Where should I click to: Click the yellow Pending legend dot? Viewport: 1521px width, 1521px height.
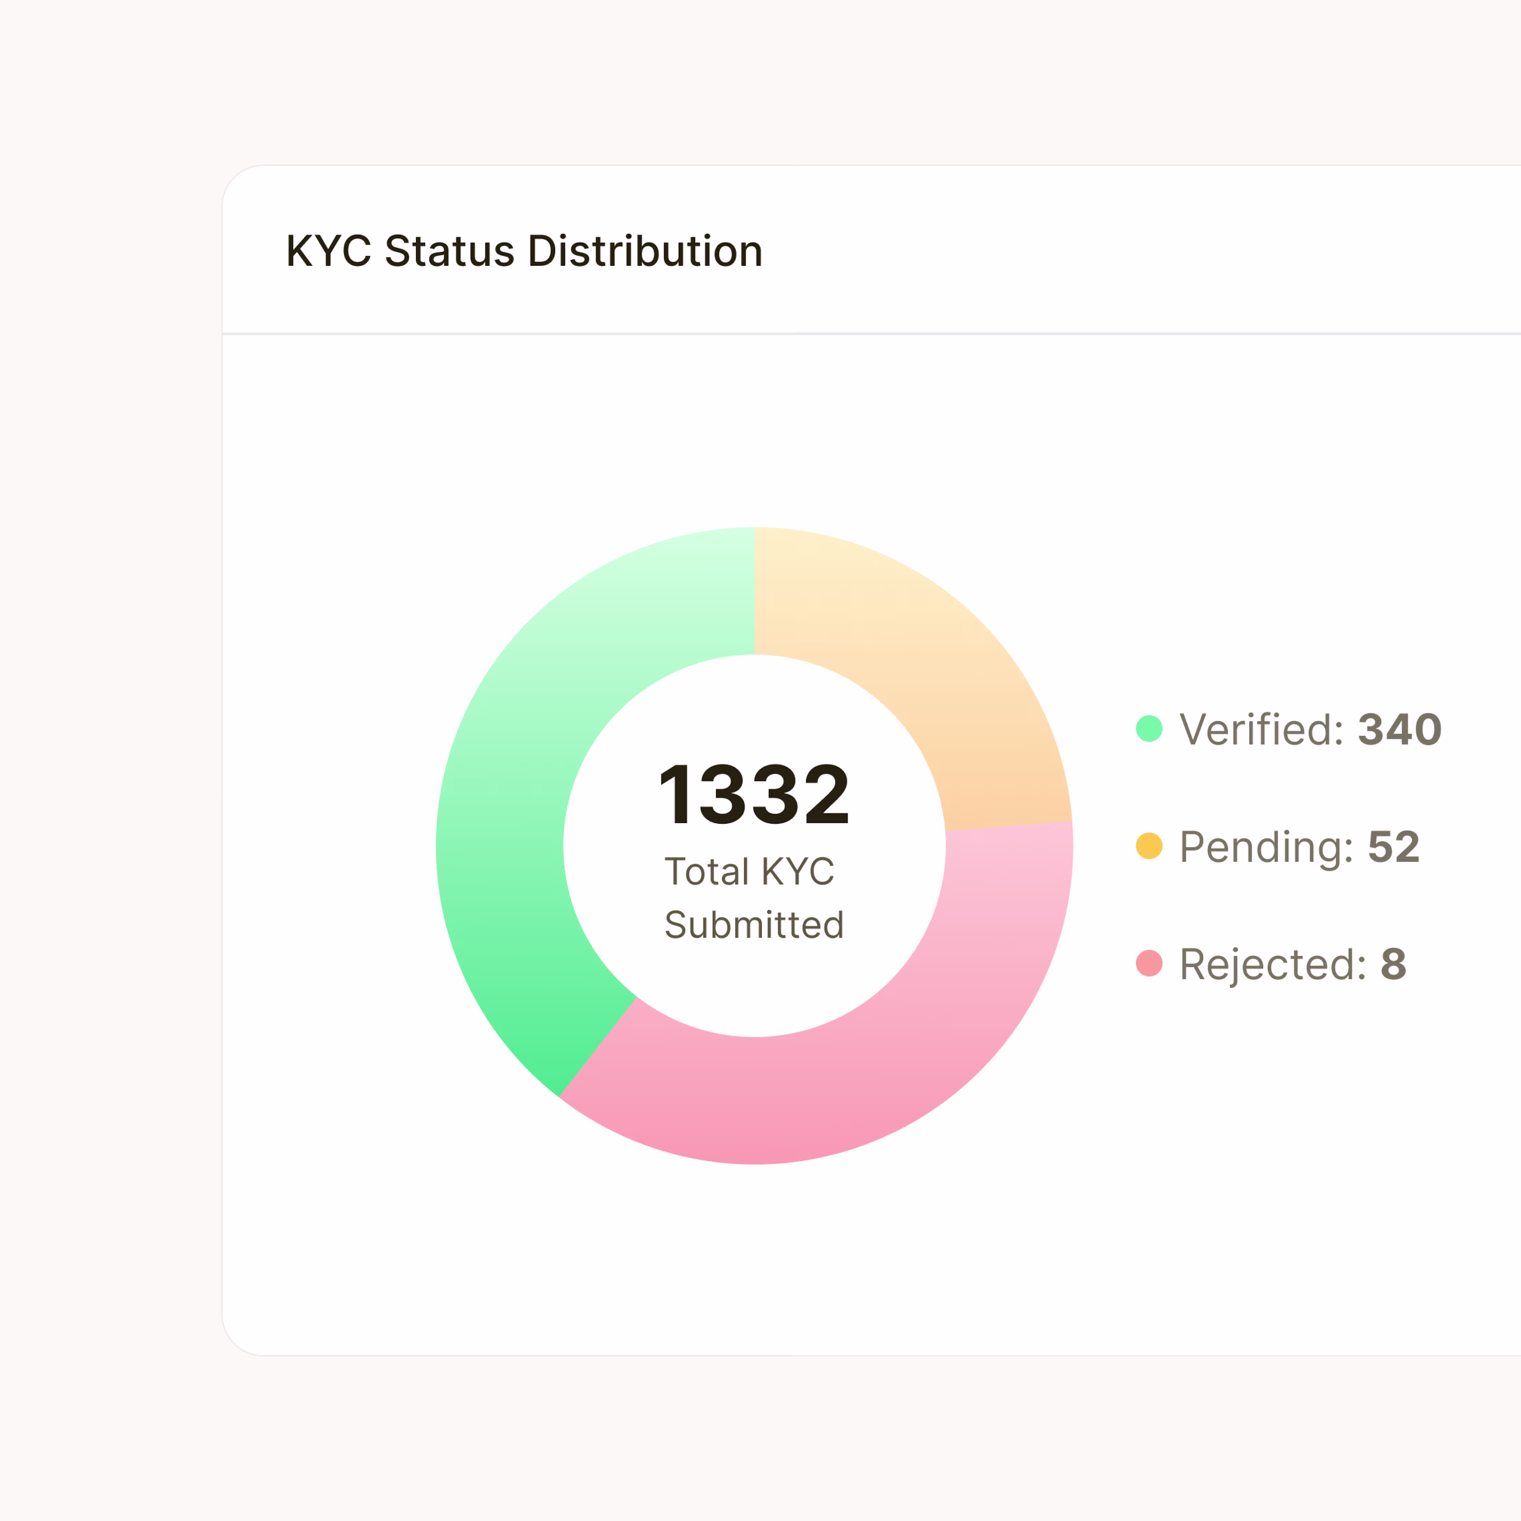click(x=1149, y=846)
